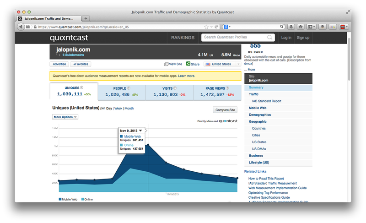Click Mobile Web in the chart tooltip

(132, 136)
